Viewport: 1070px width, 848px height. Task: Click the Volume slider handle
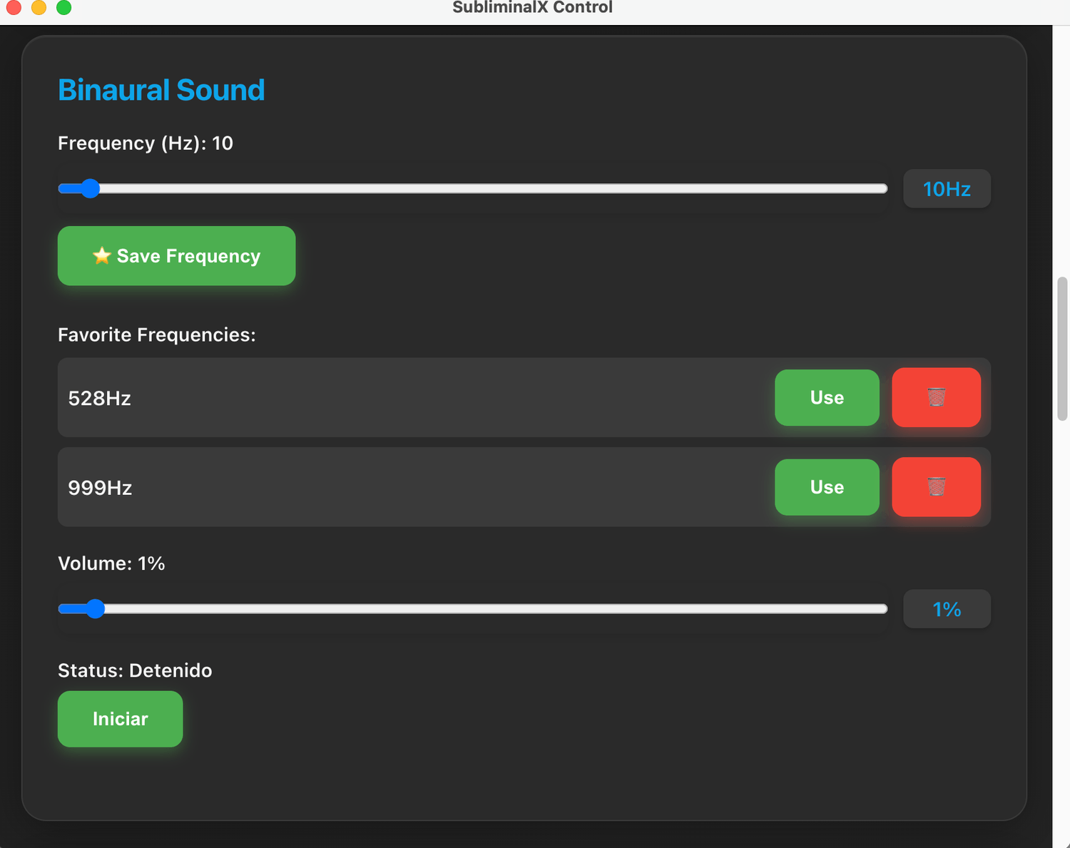point(95,608)
